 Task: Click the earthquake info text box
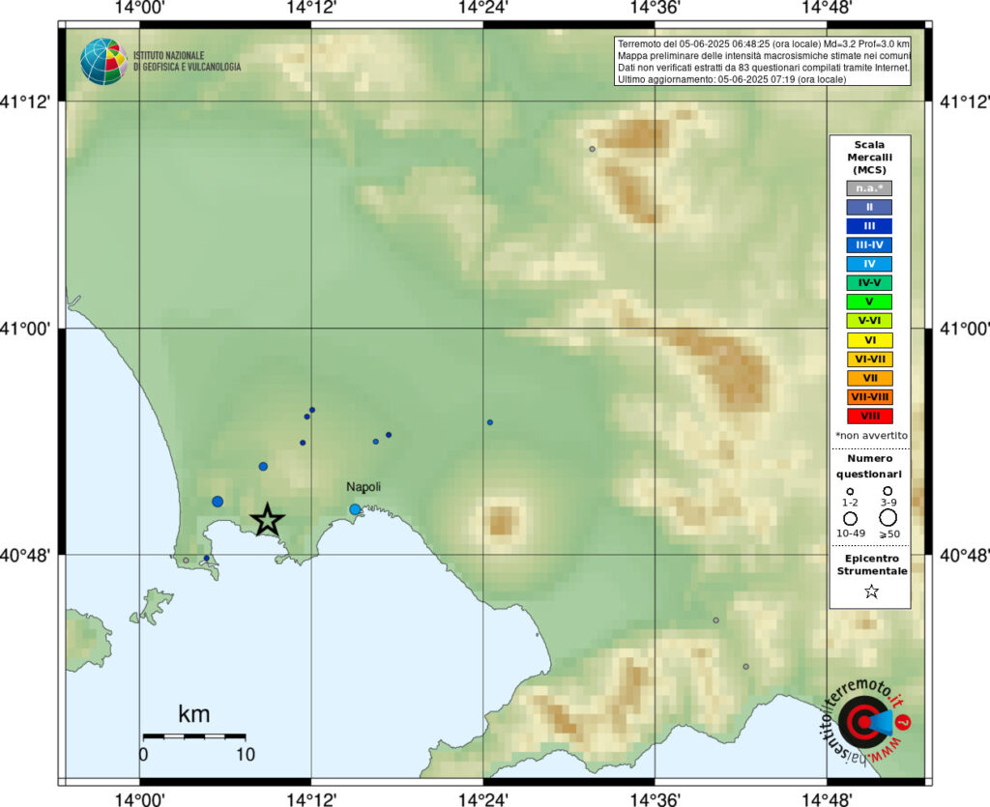point(762,62)
